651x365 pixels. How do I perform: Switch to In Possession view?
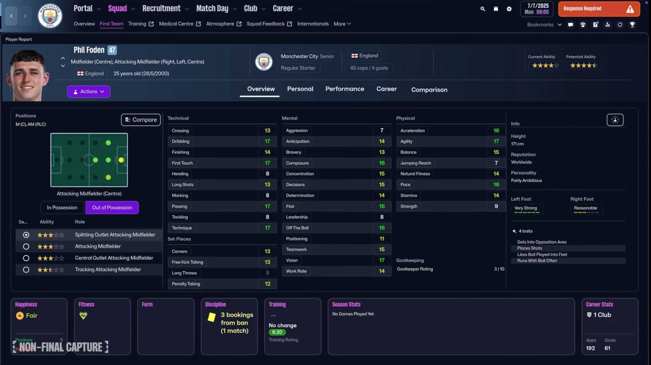pos(62,208)
